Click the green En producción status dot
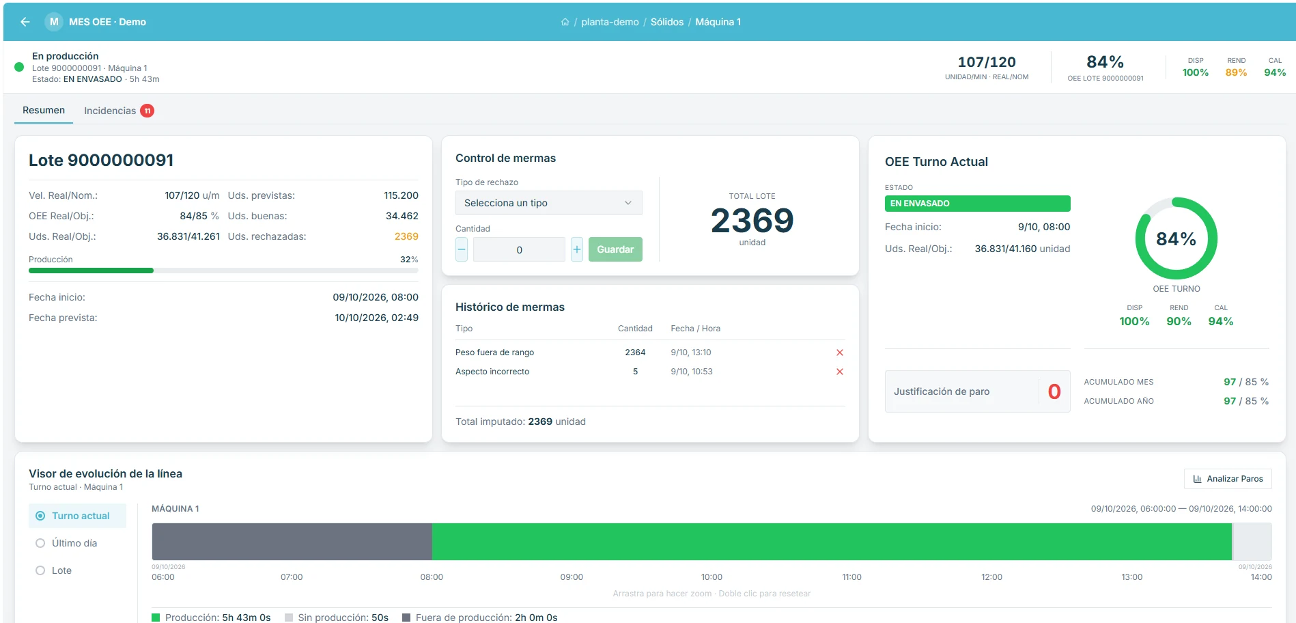Screen dimensions: 1296x623 [19, 67]
